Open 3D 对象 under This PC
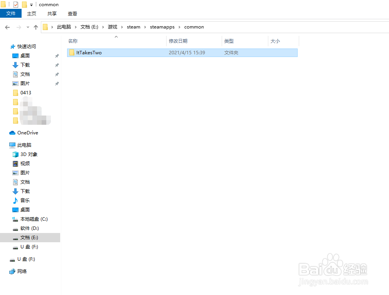The width and height of the screenshot is (389, 295). tap(29, 154)
